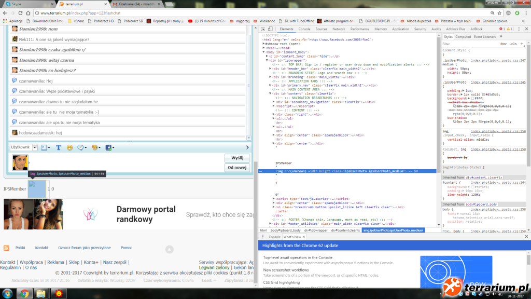
Task: Open the palette theme icon in chat toolbar
Action: tap(96, 147)
